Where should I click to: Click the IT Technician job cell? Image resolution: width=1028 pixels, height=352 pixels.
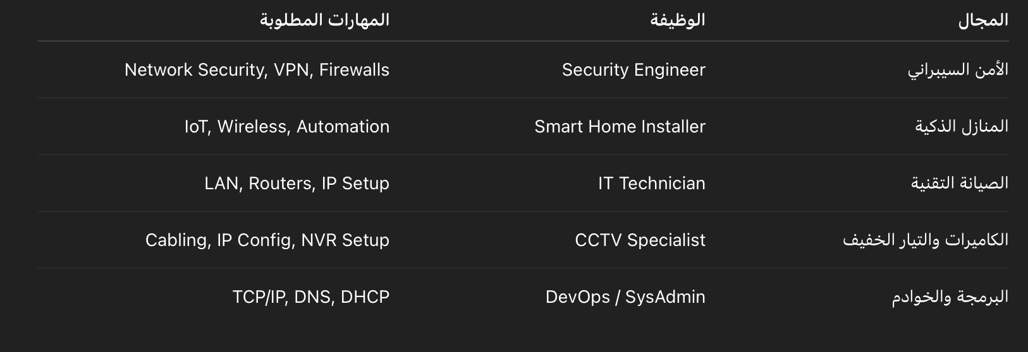coord(651,184)
